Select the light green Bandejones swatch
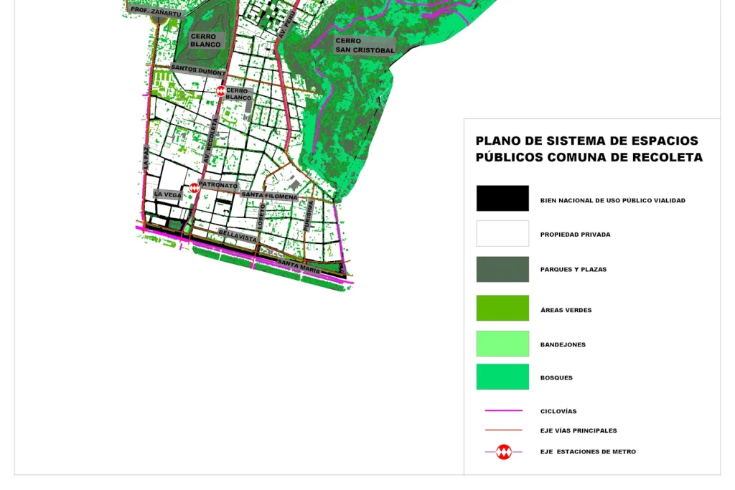This screenshot has width=735, height=490. [502, 344]
